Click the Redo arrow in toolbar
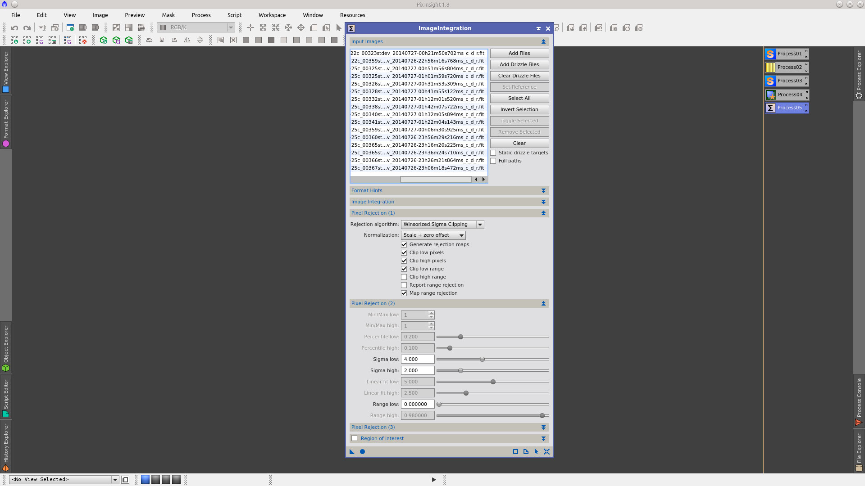Screen dimensions: 865x486 pyautogui.click(x=27, y=28)
